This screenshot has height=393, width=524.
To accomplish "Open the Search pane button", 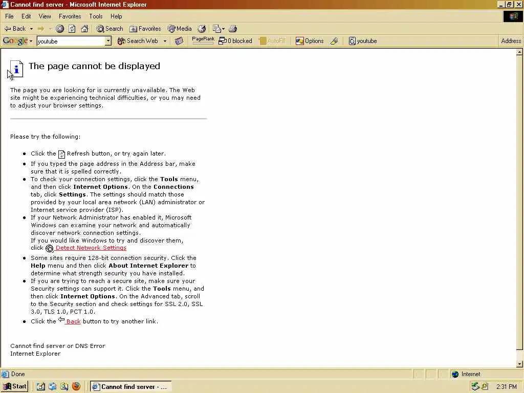I will pyautogui.click(x=110, y=29).
